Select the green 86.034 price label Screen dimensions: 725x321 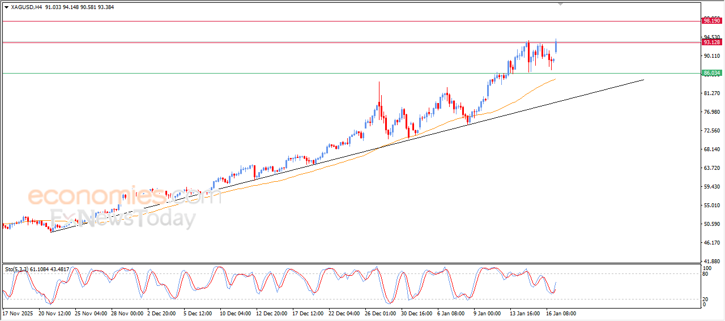(x=711, y=73)
